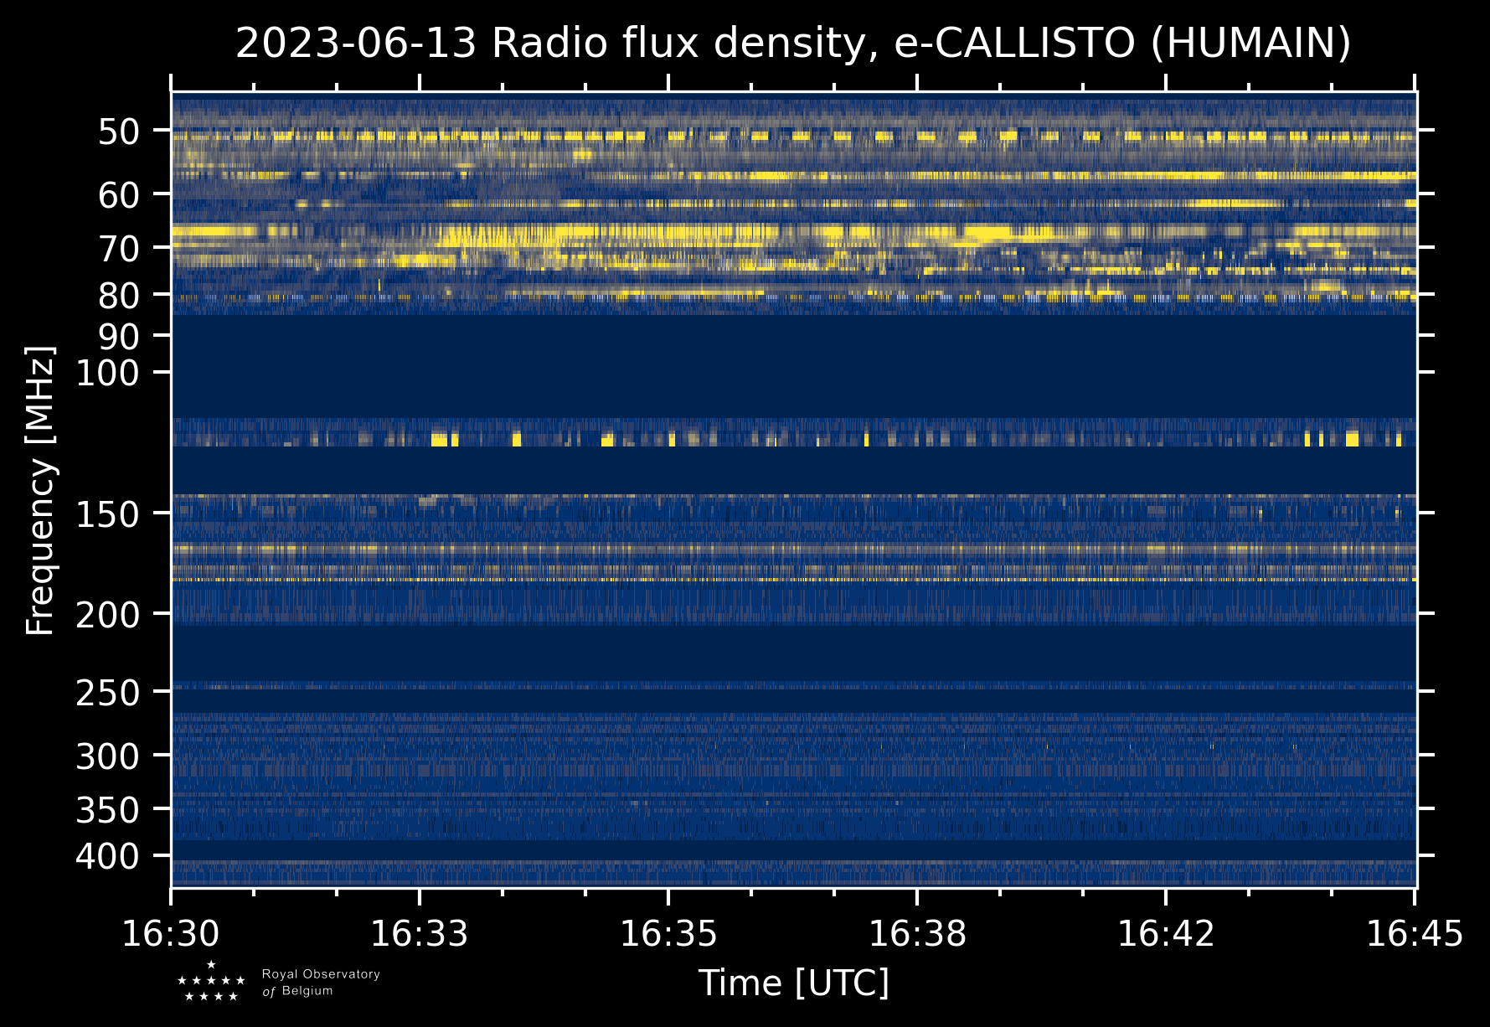Click the 16:38 time tick label
The height and width of the screenshot is (1027, 1490).
917,934
